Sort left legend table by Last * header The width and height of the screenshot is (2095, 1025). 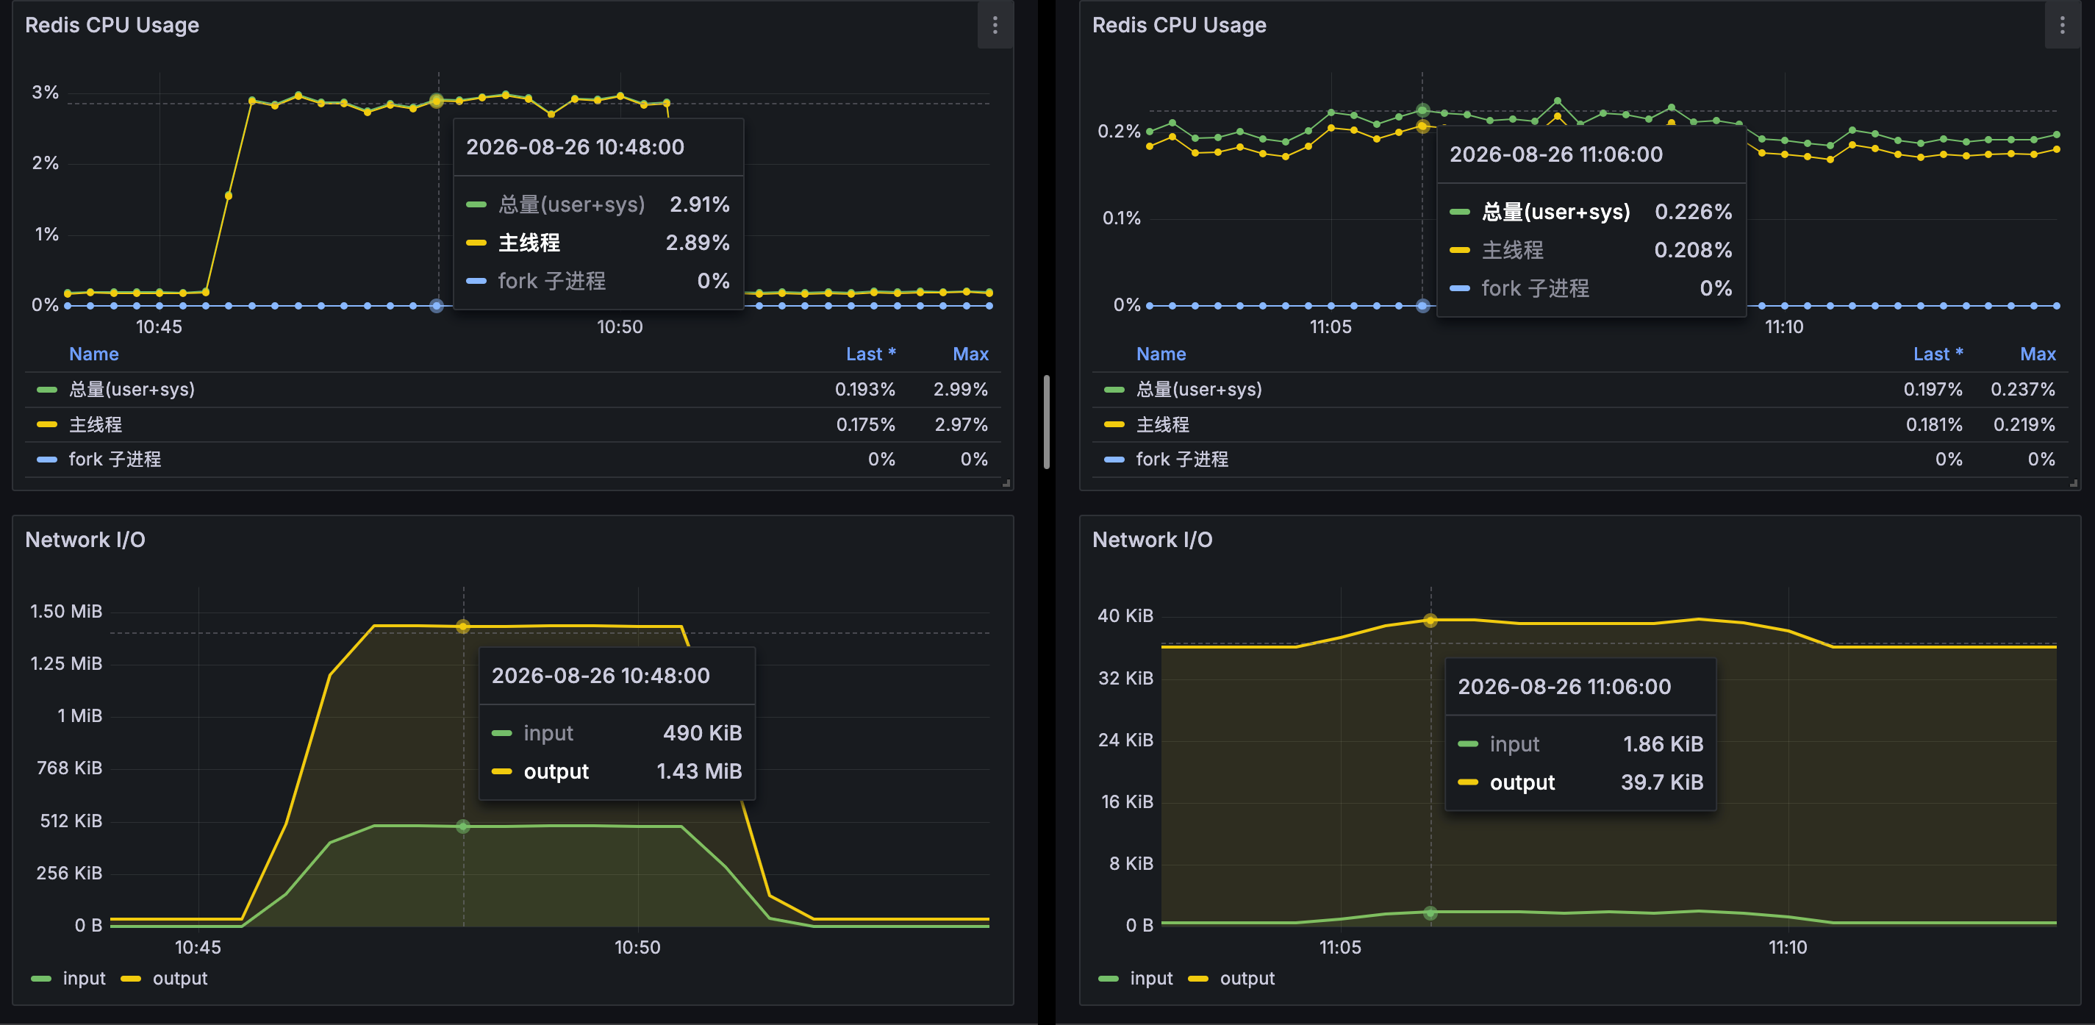click(x=870, y=354)
